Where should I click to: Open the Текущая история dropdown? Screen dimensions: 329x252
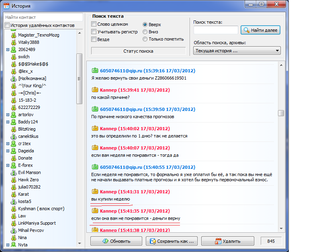(237, 51)
